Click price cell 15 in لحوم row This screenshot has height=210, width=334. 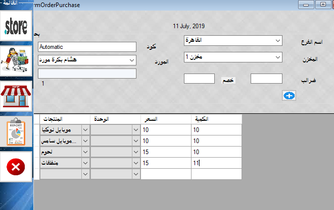click(166, 152)
